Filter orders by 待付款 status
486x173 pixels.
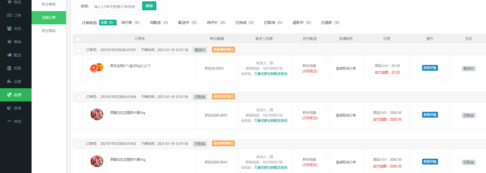(130, 23)
